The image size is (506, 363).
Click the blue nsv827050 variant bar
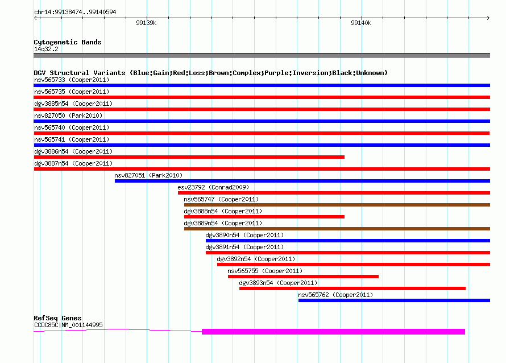click(x=262, y=121)
